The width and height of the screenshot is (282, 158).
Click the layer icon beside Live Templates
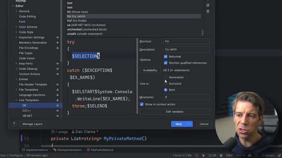[58, 100]
